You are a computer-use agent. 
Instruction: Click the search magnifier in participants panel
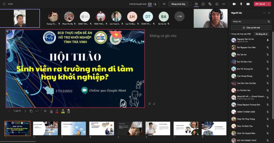[269, 21]
